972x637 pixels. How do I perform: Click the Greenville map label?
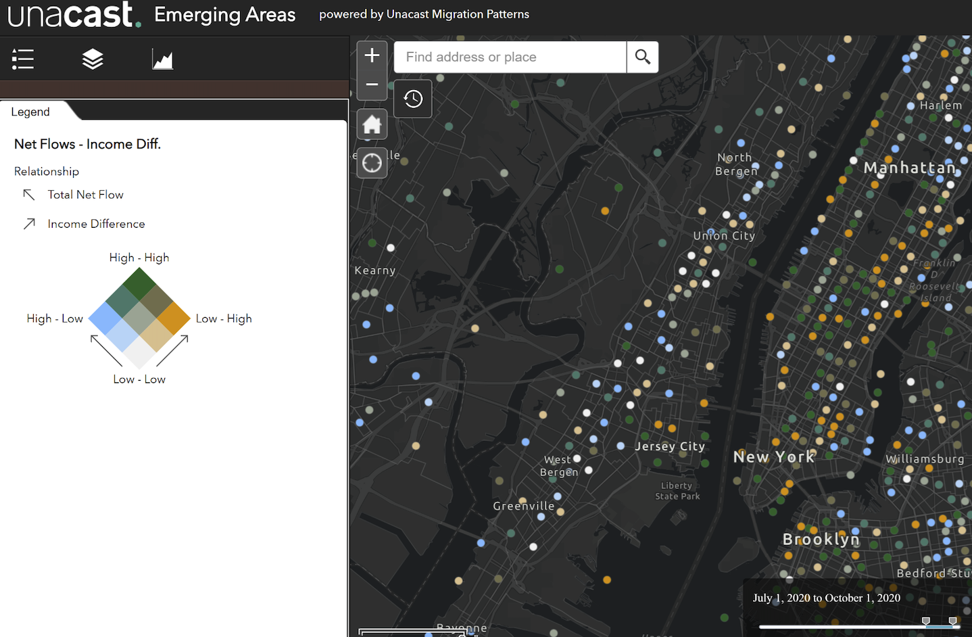pos(524,506)
